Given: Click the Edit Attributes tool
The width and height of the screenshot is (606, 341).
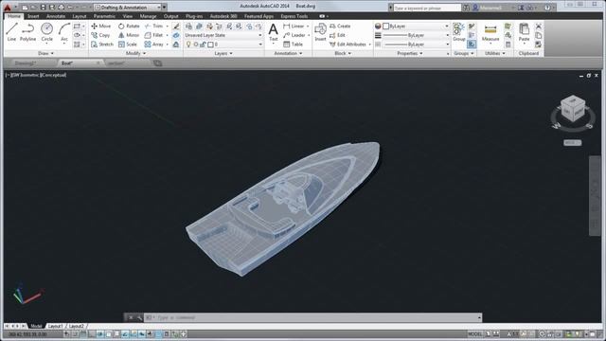Looking at the screenshot, I should tap(348, 45).
